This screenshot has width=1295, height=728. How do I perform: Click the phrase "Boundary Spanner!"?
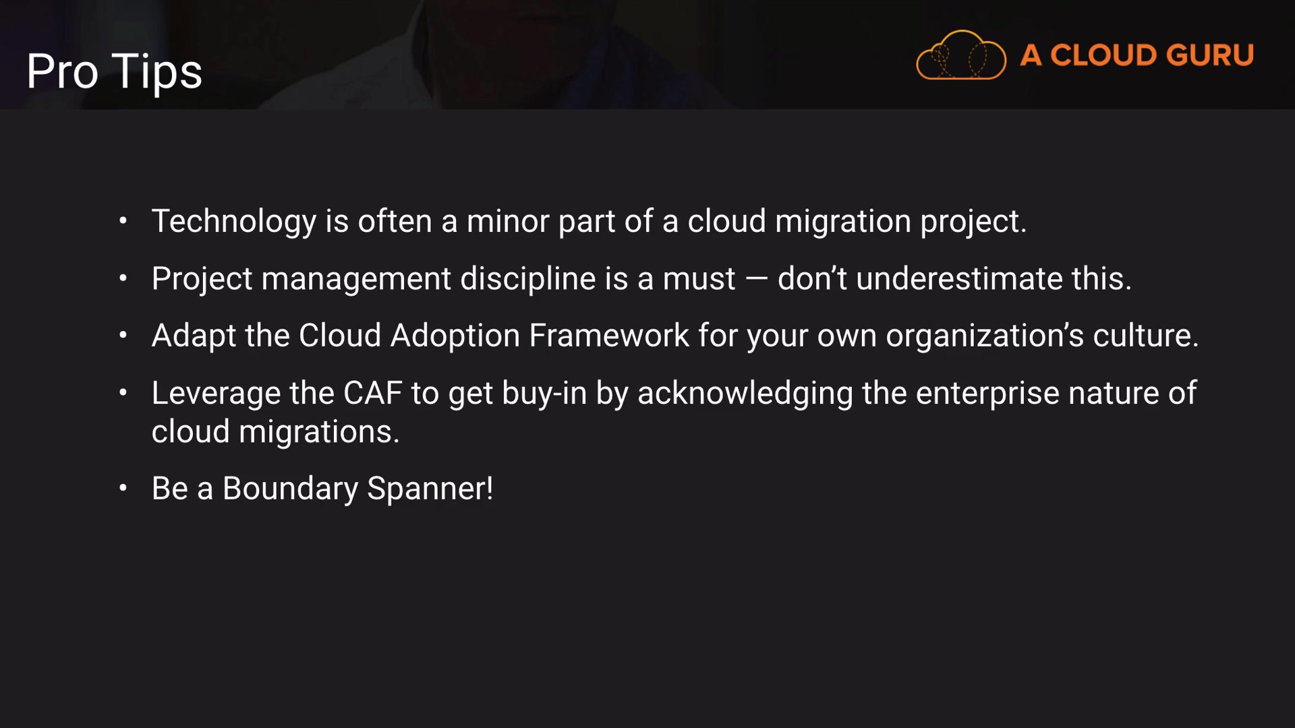click(x=357, y=488)
